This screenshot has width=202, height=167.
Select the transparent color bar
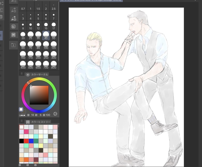23,115
